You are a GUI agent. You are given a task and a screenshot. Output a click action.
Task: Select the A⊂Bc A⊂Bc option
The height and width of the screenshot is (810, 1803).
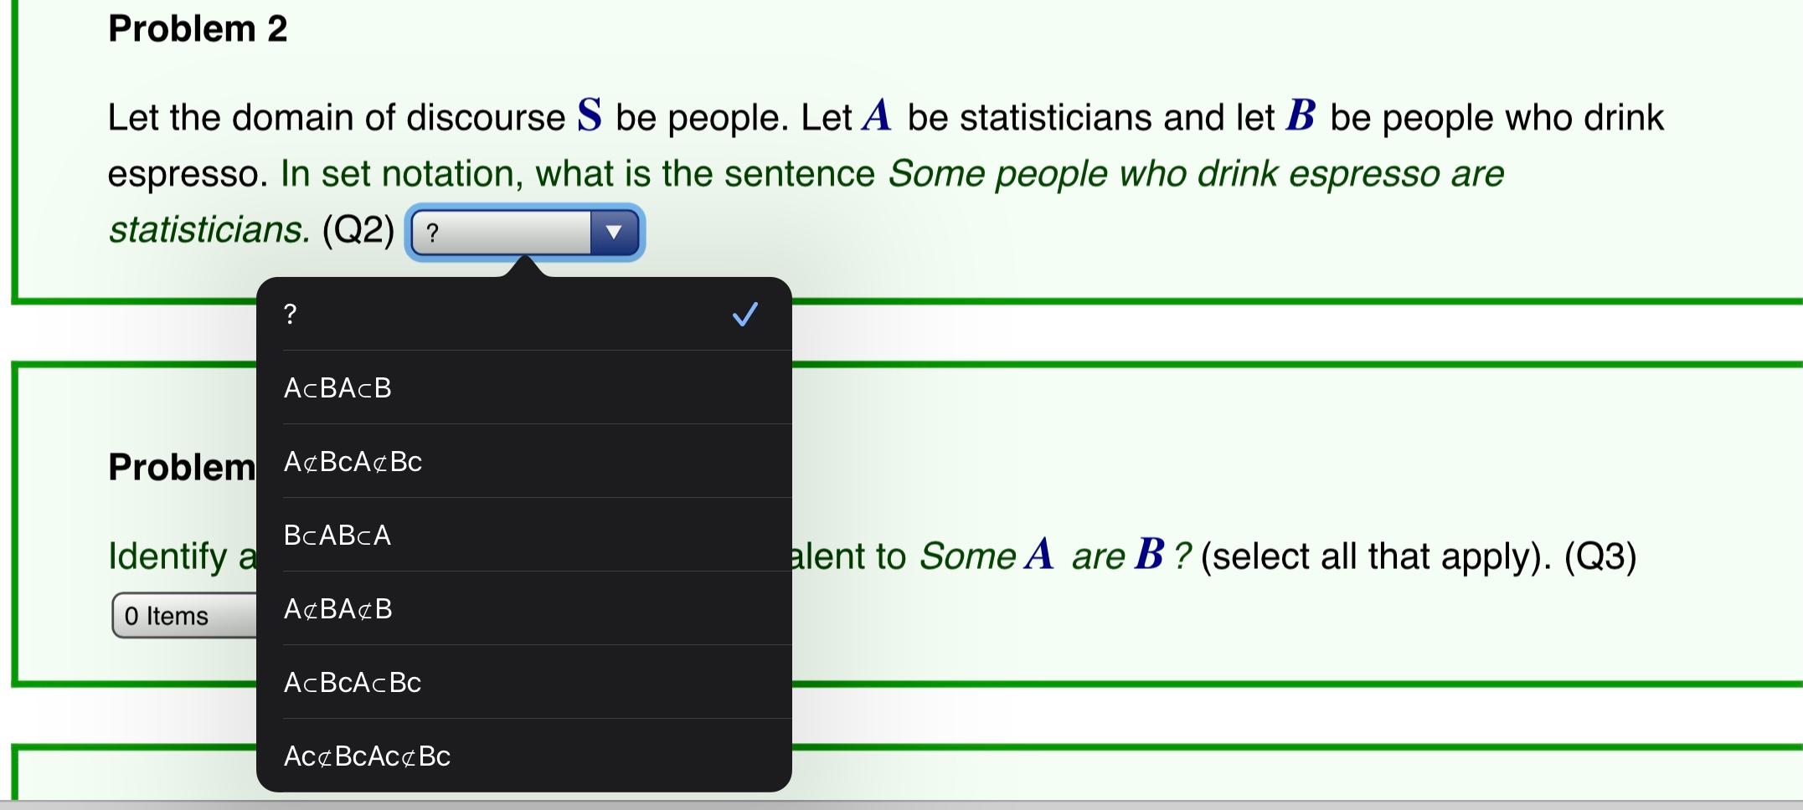pyautogui.click(x=351, y=682)
